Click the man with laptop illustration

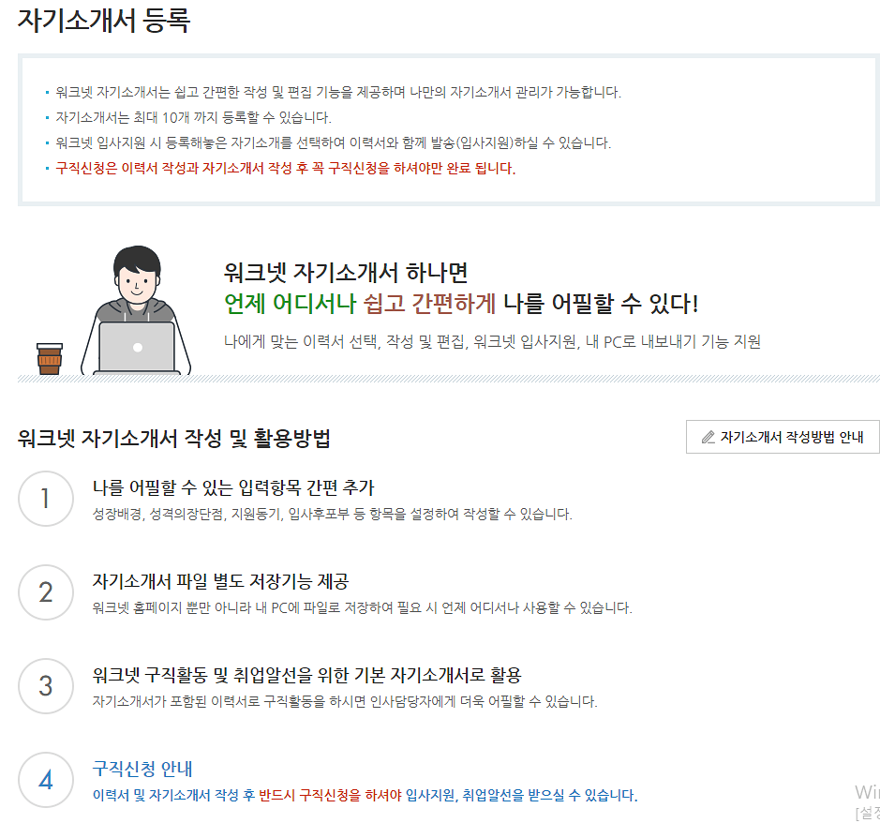point(137,310)
